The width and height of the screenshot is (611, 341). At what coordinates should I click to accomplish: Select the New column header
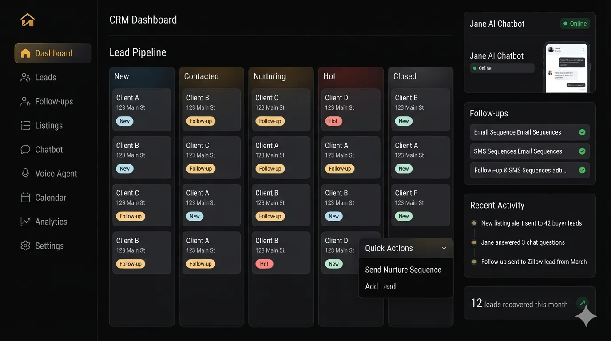122,76
